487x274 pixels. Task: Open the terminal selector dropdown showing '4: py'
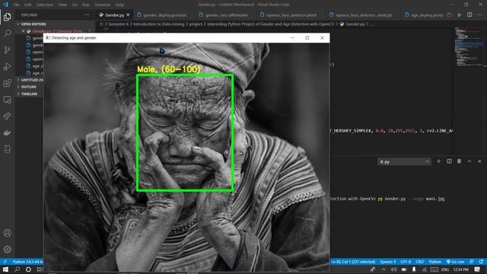pyautogui.click(x=404, y=161)
